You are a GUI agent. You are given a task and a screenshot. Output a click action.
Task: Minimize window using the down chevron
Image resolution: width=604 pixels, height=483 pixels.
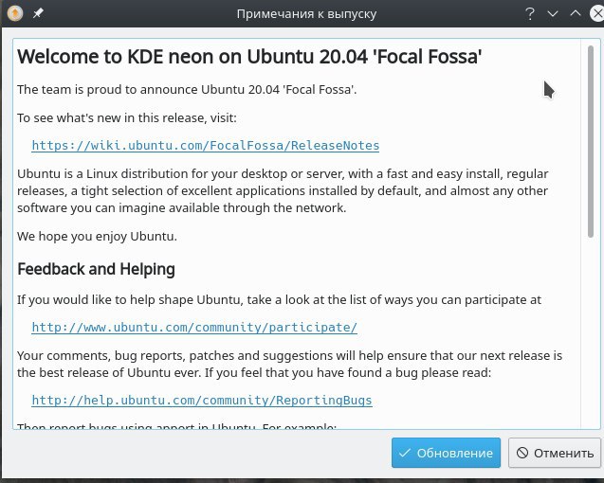tap(553, 14)
